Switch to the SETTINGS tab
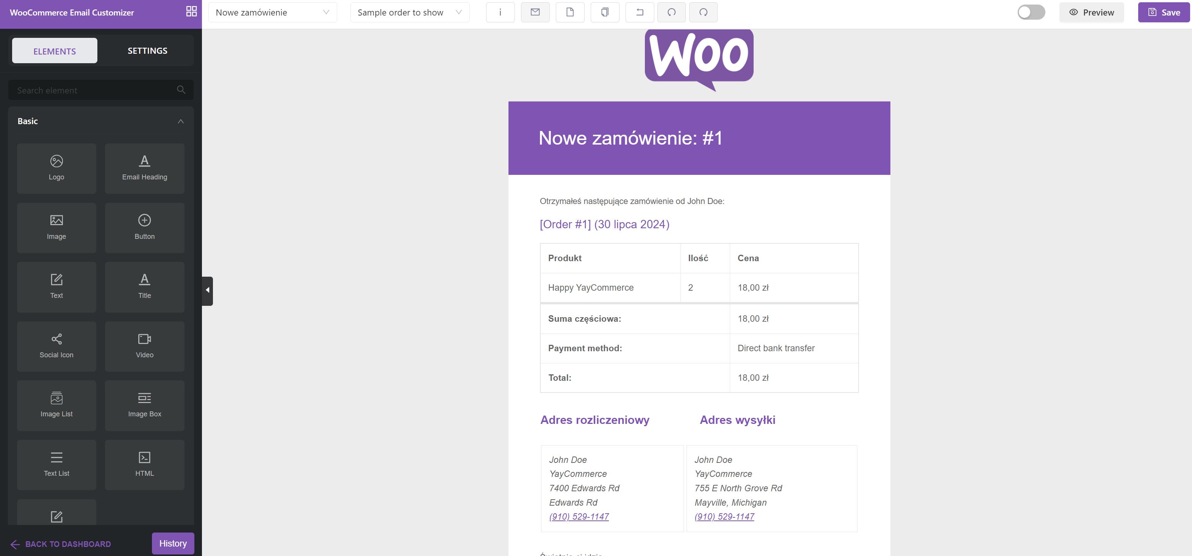 [147, 51]
